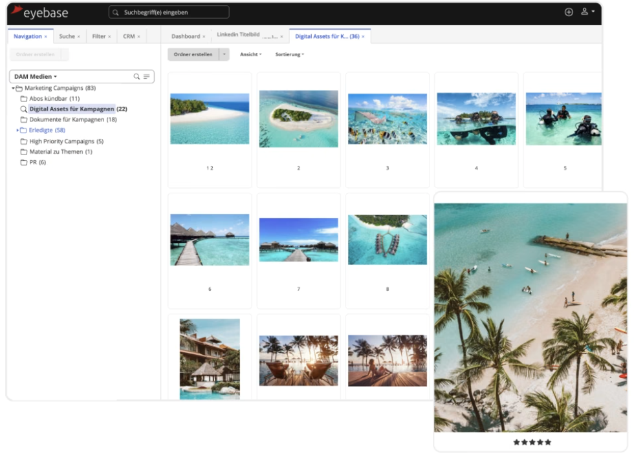Close the Filter tab
Viewport: 634px width, 455px height.
pyautogui.click(x=109, y=37)
